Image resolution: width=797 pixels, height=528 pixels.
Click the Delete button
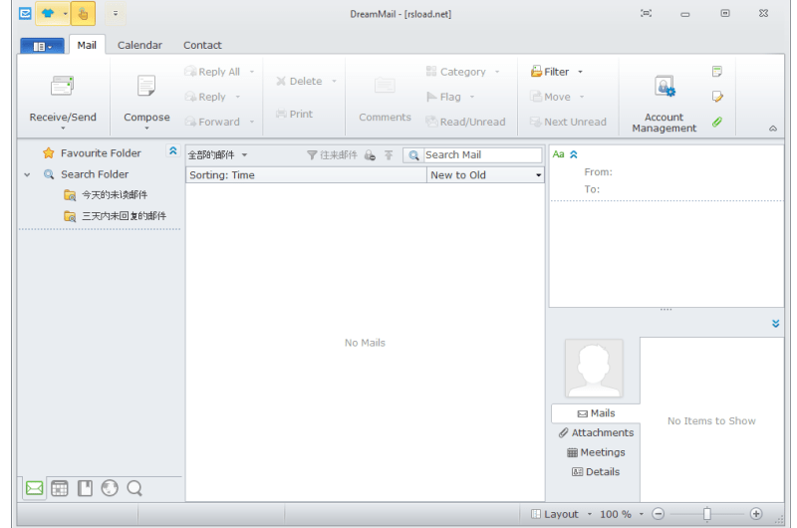pyautogui.click(x=300, y=82)
